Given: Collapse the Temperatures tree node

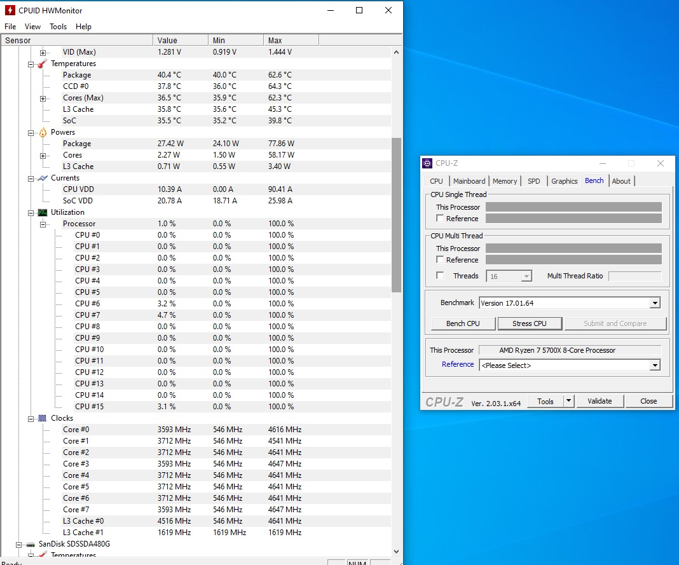Looking at the screenshot, I should [31, 64].
